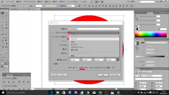Select the Ellipse tool

click(x=6, y=22)
